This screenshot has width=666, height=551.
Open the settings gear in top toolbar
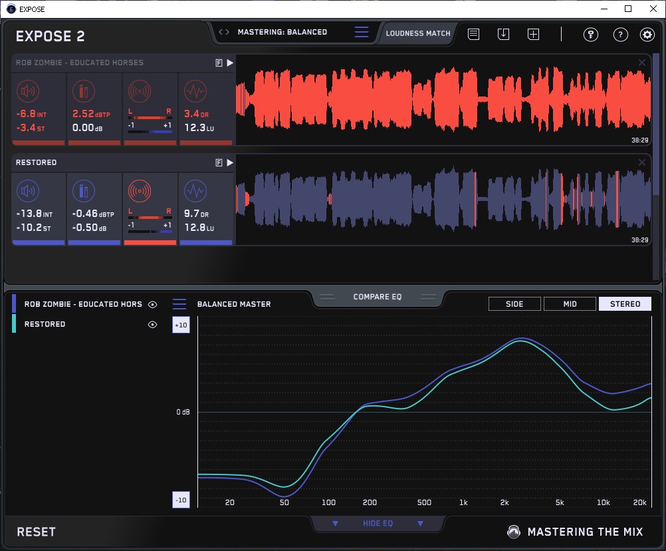click(x=647, y=35)
